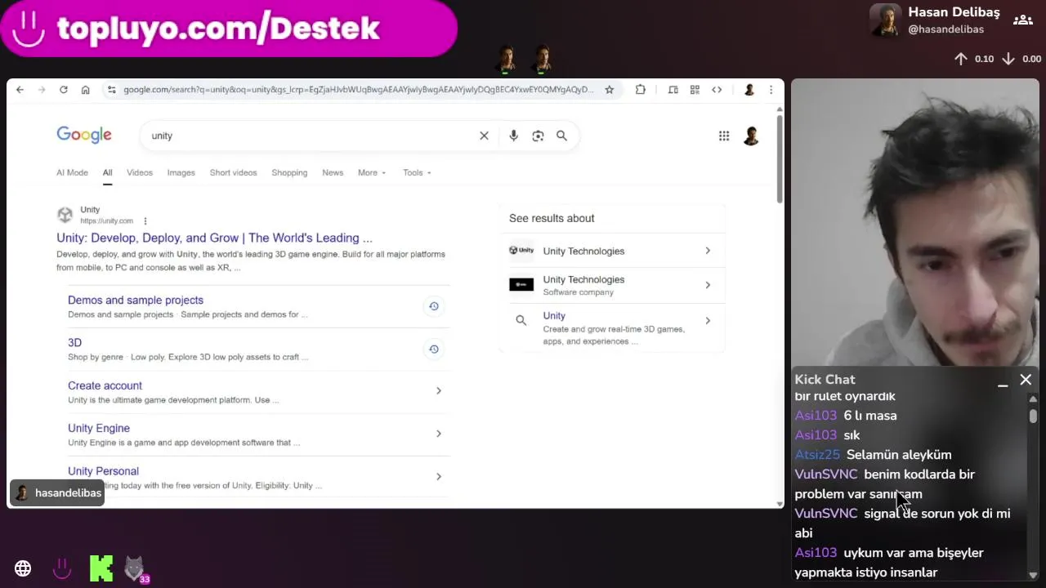1046x588 pixels.
Task: Close the Kick Chat panel
Action: 1026,380
